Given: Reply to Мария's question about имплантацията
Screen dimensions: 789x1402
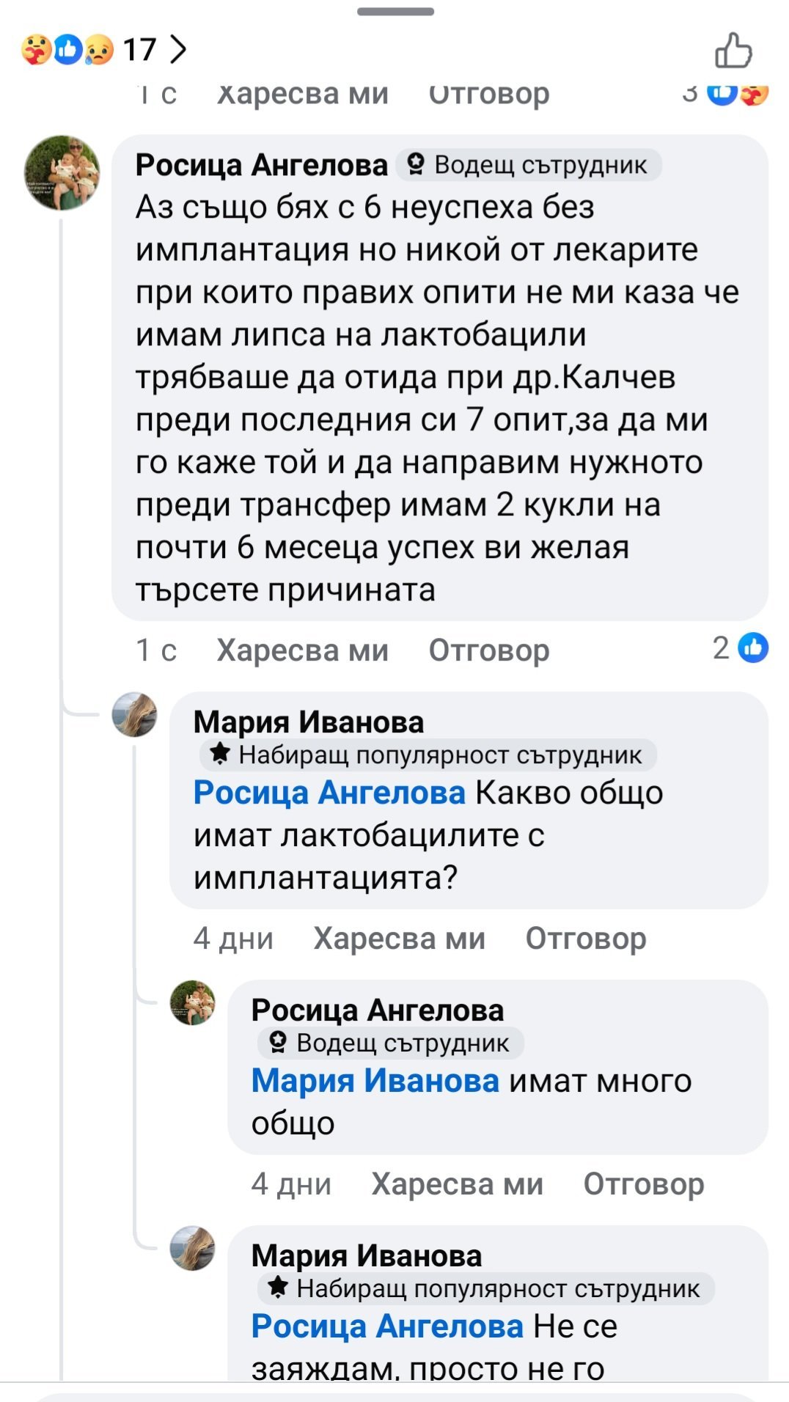Looking at the screenshot, I should 585,939.
